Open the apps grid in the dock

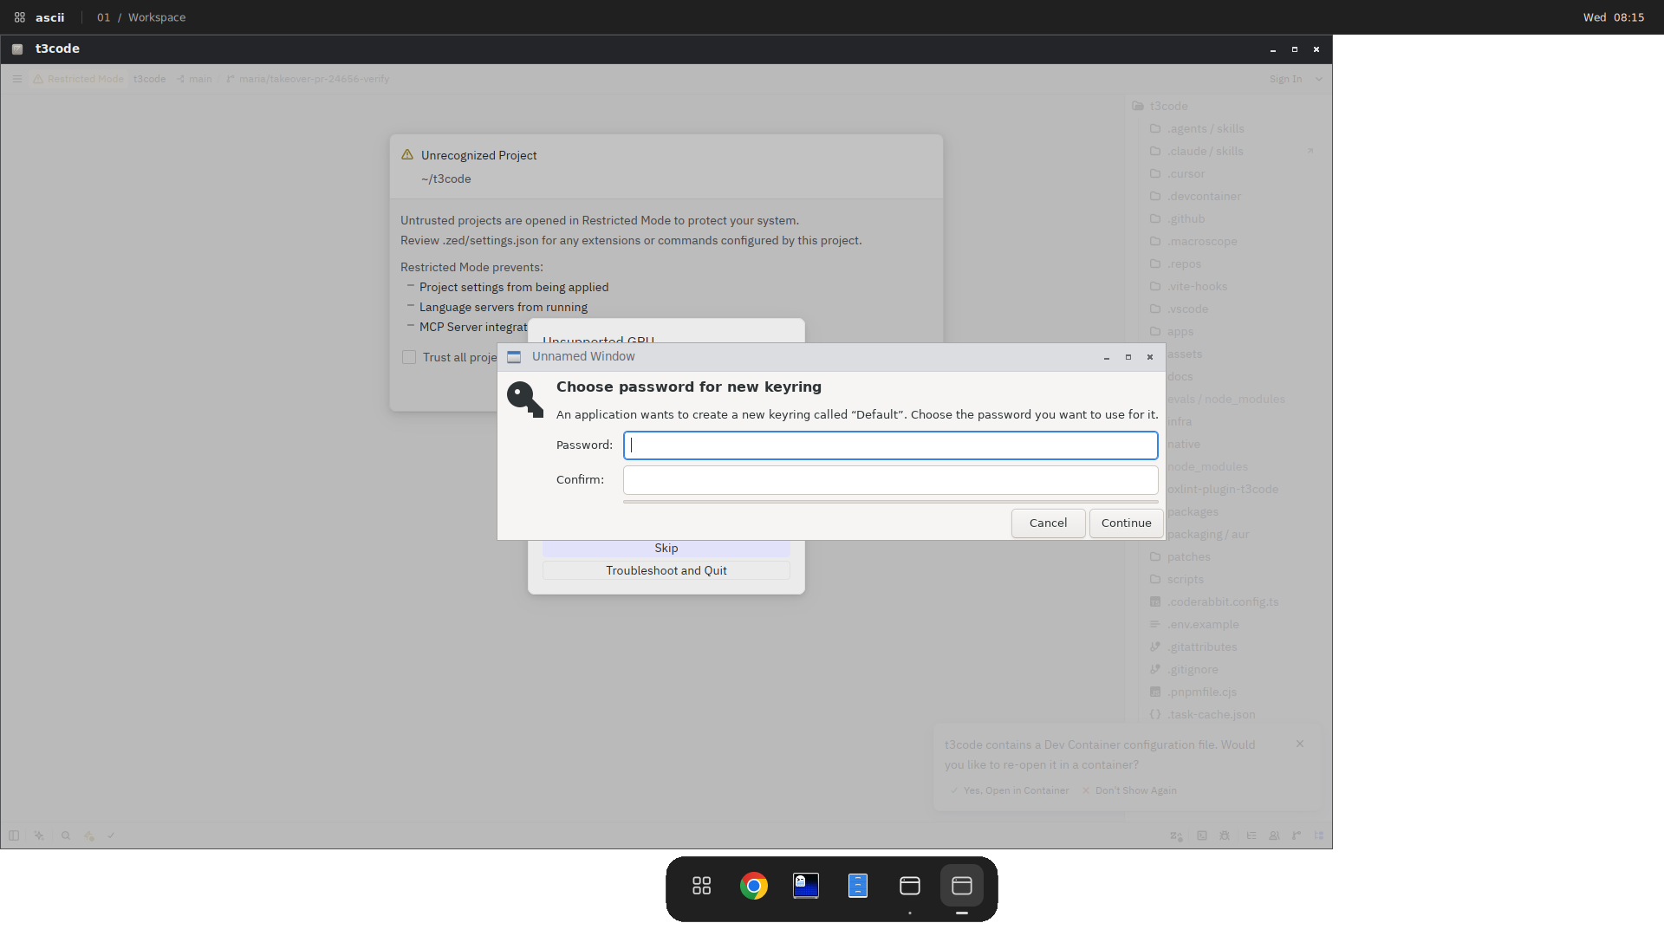(x=702, y=886)
